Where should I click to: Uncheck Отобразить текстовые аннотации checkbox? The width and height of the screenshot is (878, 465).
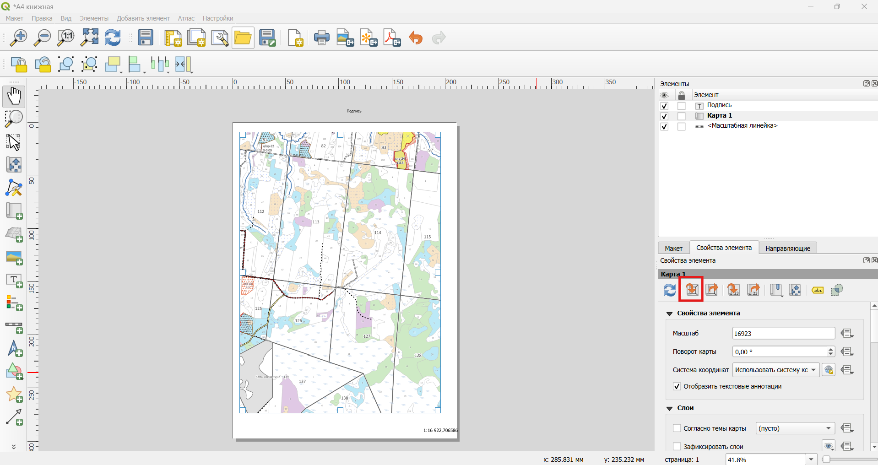click(677, 386)
